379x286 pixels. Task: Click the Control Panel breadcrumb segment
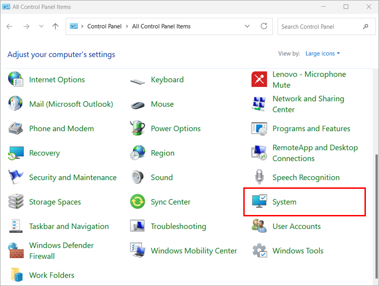pyautogui.click(x=104, y=27)
